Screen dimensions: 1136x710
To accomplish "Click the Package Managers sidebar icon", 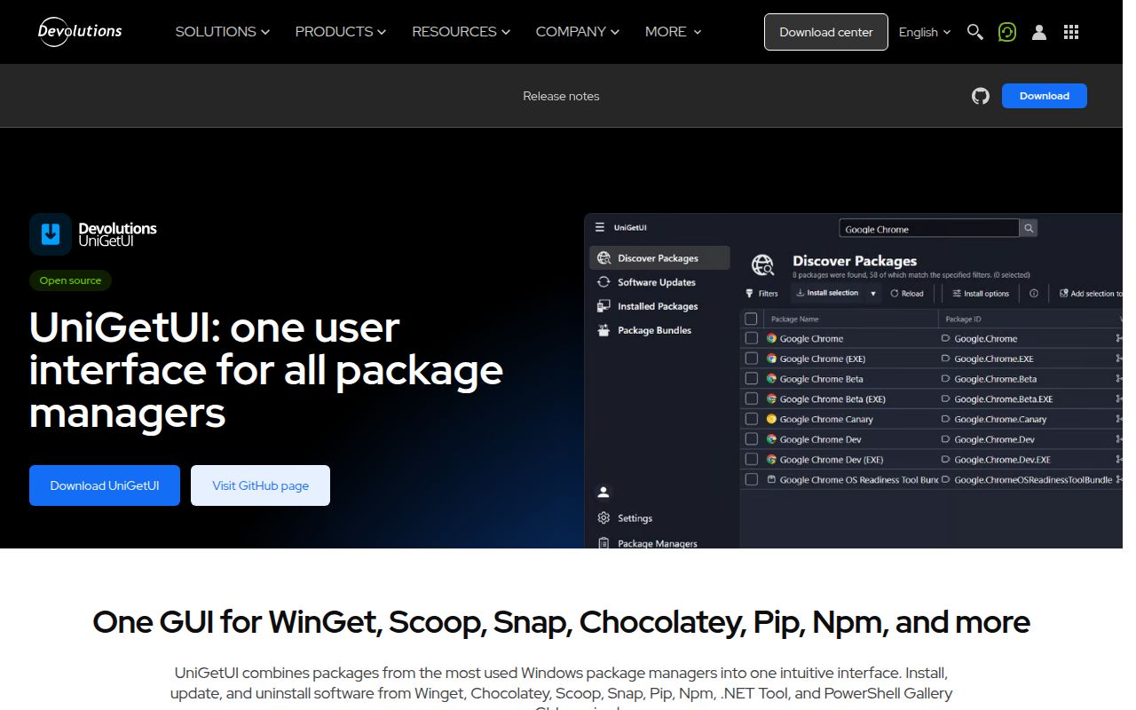I will pyautogui.click(x=604, y=542).
